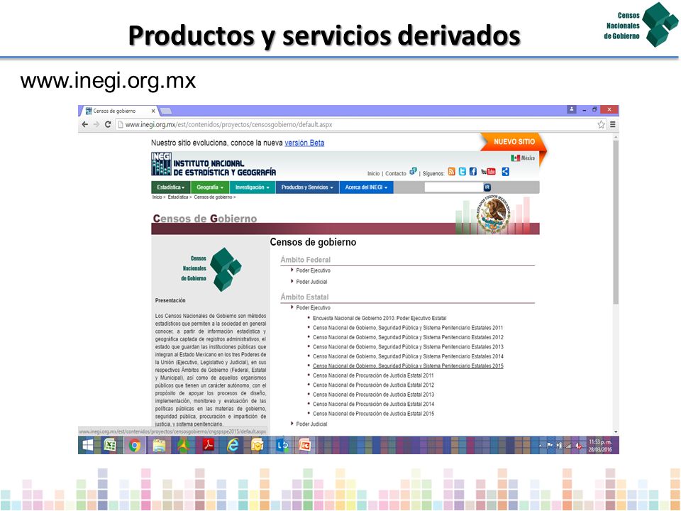Open the Productos y Servicios dropdown menu
The width and height of the screenshot is (681, 511).
click(307, 187)
